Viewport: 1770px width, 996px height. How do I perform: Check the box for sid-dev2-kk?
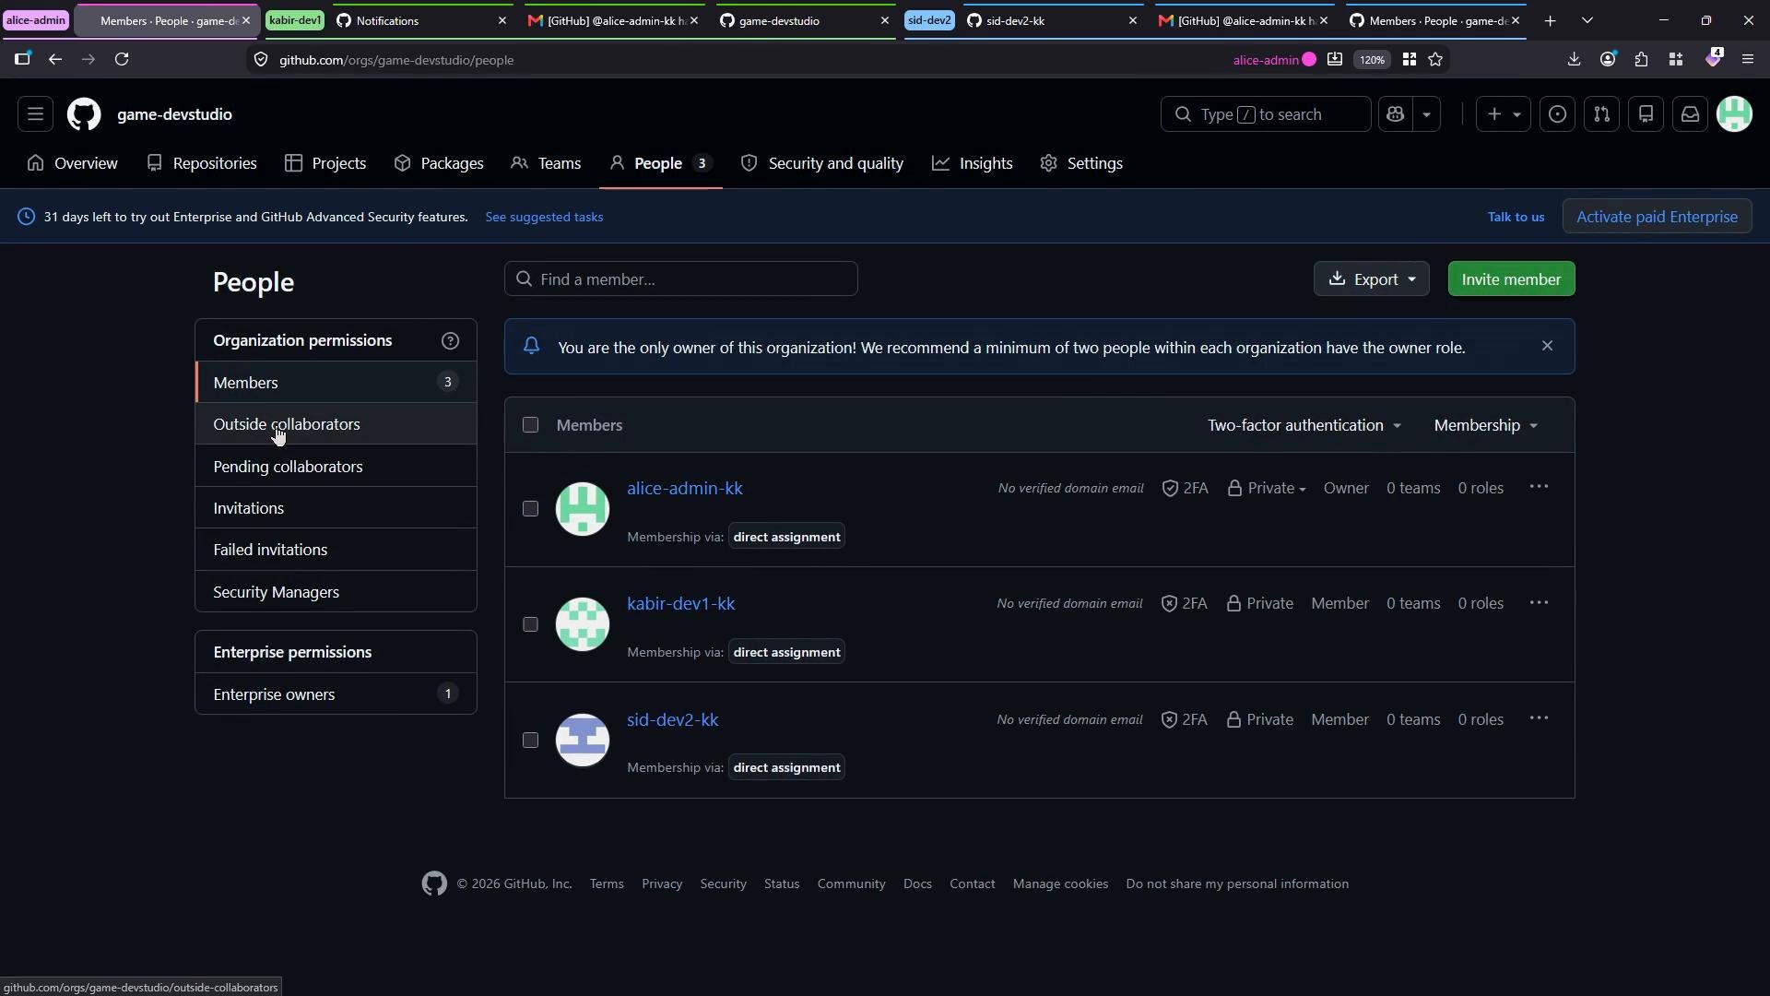tap(530, 741)
